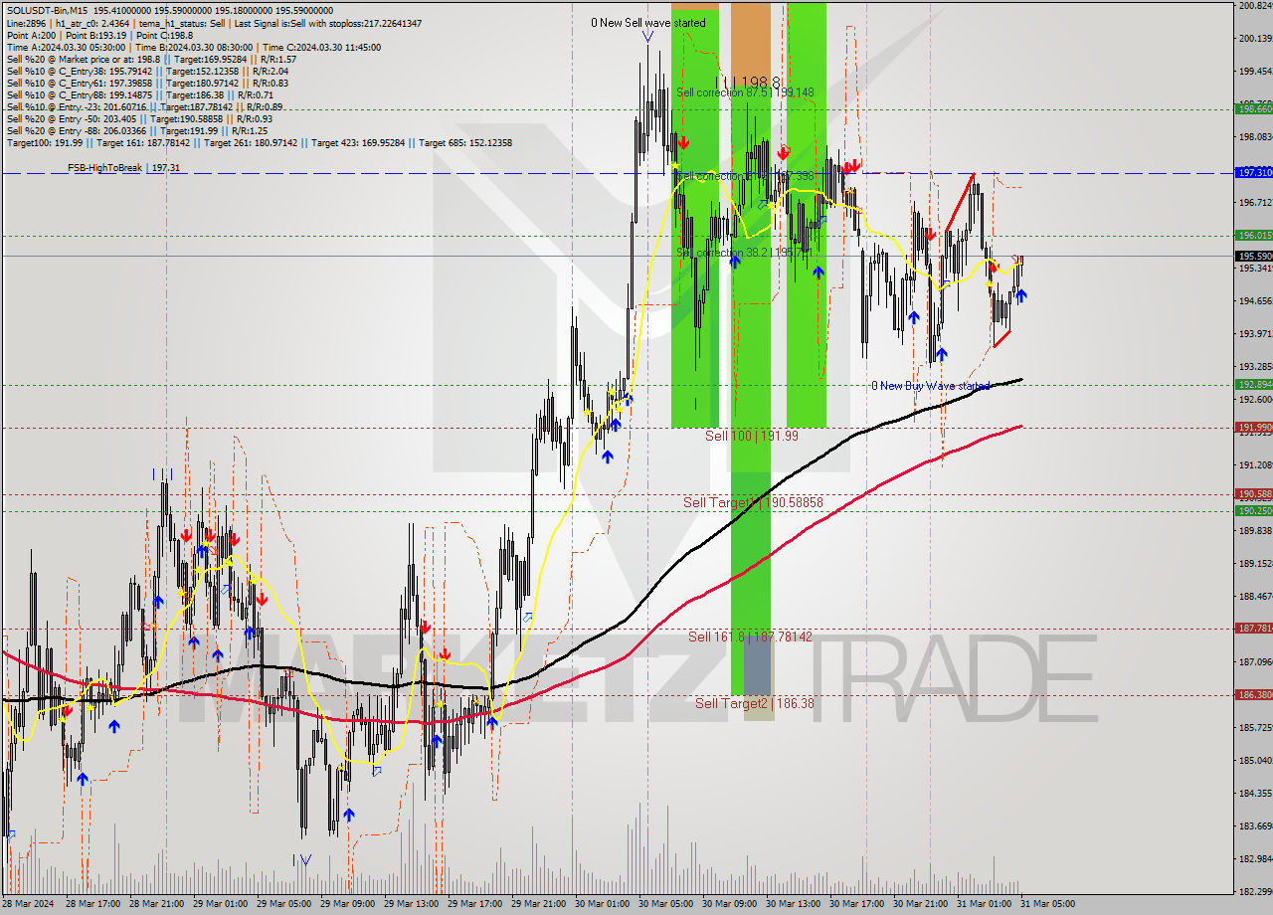This screenshot has width=1273, height=915.
Task: Select the 182.299 price axis value
Action: pos(1255,891)
